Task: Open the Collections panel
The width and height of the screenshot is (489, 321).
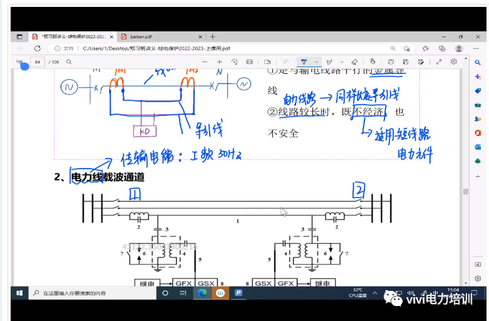Action: (442, 48)
